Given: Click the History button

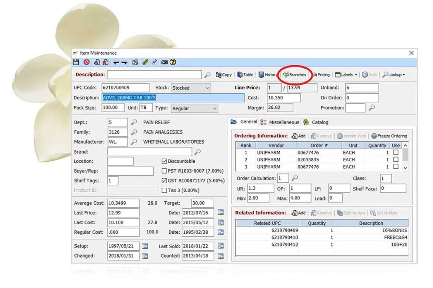Looking at the screenshot, I should pyautogui.click(x=268, y=75).
